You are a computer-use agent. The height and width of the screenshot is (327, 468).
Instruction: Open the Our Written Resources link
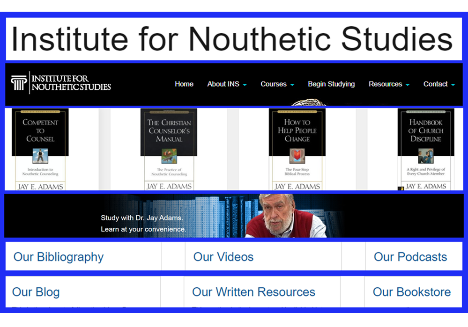[254, 292]
